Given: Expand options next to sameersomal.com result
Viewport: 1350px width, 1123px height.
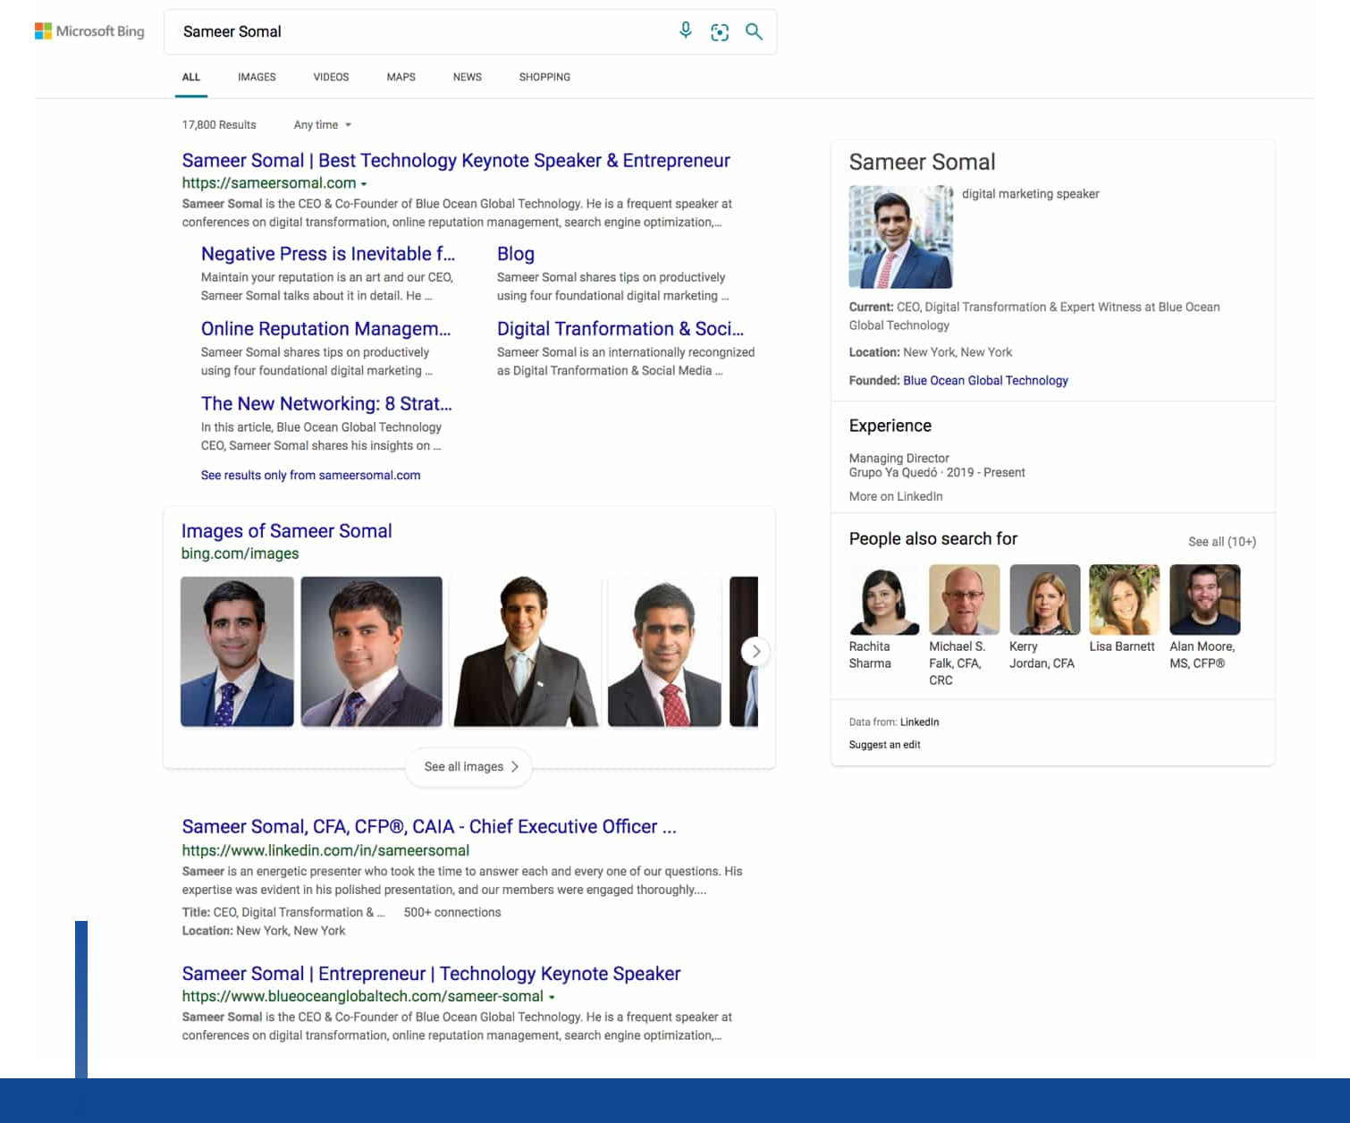Looking at the screenshot, I should tap(365, 183).
